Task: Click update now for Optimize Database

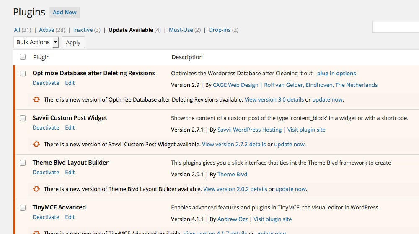Action: click(327, 100)
